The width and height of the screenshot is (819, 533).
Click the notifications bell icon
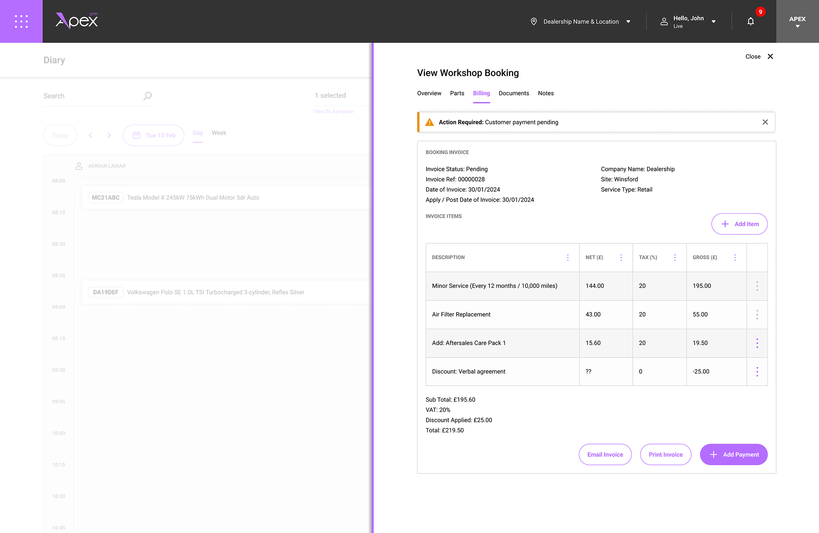(x=750, y=22)
